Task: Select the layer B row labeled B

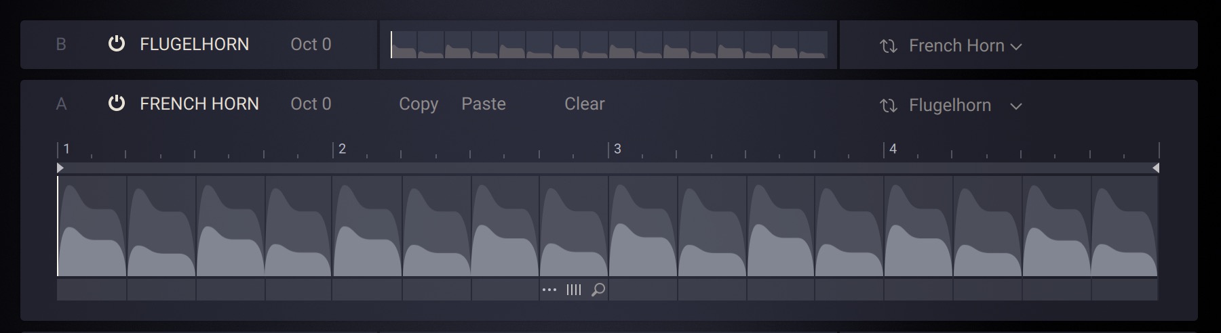Action: coord(61,44)
